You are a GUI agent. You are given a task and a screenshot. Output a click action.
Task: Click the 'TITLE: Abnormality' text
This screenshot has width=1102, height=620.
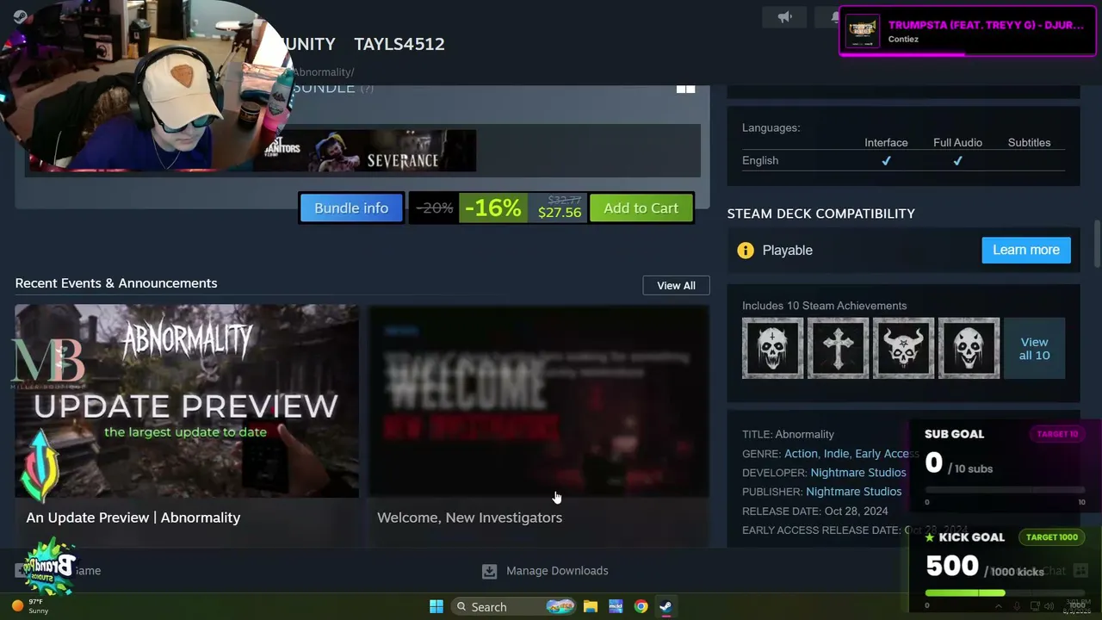click(x=788, y=435)
